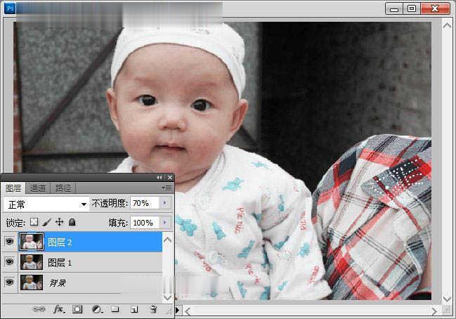Close the document window

435,8
